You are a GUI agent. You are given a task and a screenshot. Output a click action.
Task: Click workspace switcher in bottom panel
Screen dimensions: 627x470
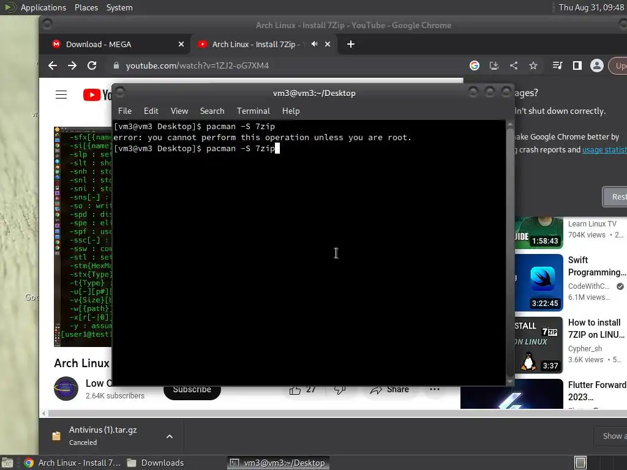(x=580, y=463)
